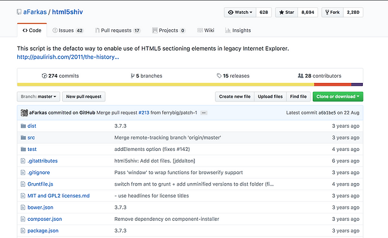Open Clone or download dropdown

pyautogui.click(x=338, y=97)
